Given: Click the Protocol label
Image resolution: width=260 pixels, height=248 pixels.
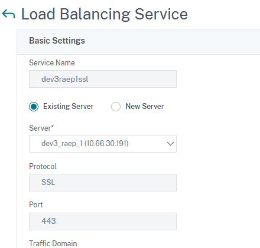Looking at the screenshot, I should pyautogui.click(x=43, y=167).
